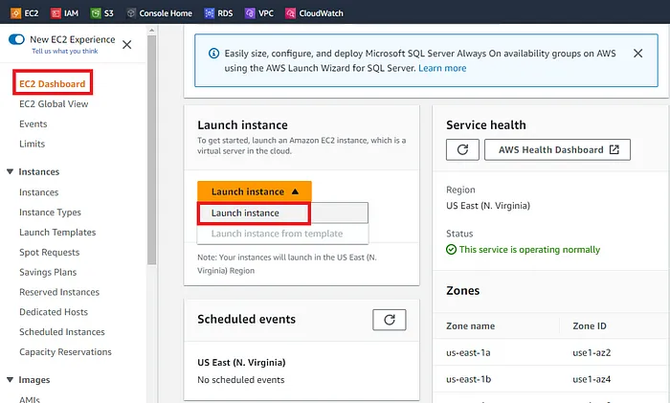Open the RDS service shortcut icon

coord(209,13)
